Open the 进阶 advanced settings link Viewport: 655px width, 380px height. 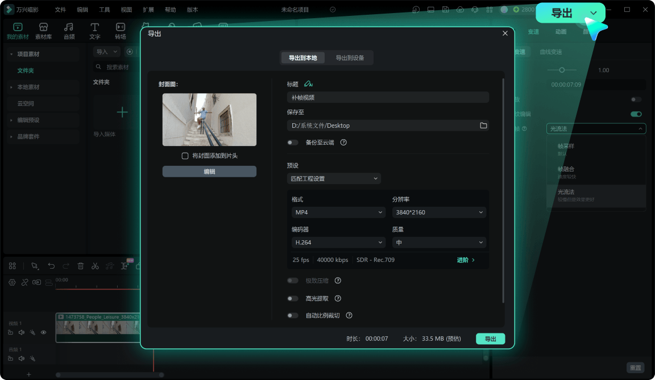coord(465,260)
